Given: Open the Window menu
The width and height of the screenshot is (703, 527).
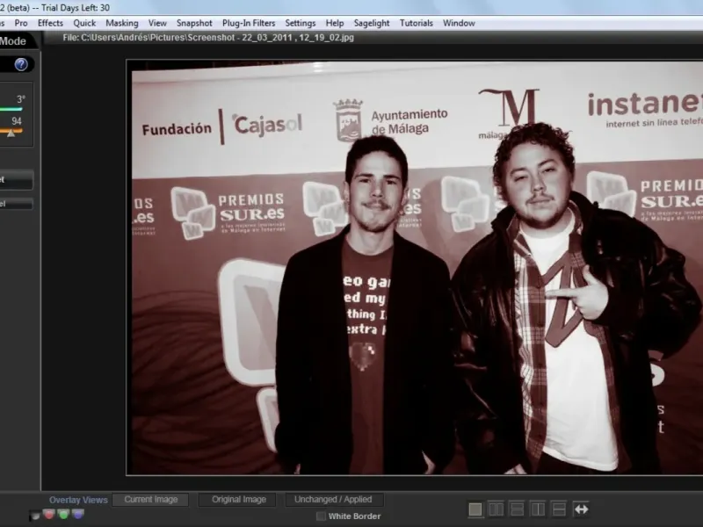Looking at the screenshot, I should 459,24.
